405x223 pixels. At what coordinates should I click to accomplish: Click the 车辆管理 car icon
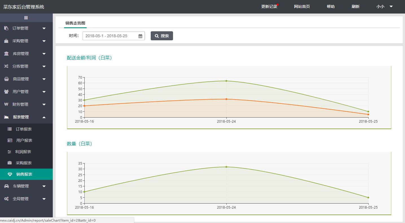pos(6,186)
